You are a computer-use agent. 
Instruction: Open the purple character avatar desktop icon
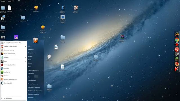[16, 37]
